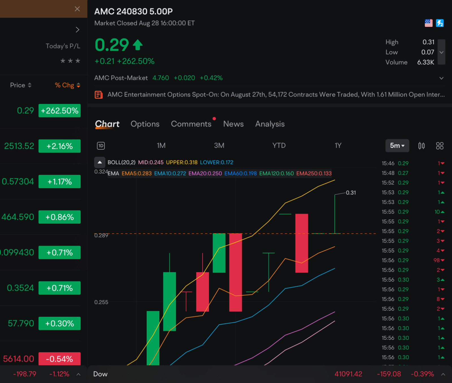Close the left panel with X icon
The width and height of the screenshot is (452, 383).
click(x=77, y=9)
